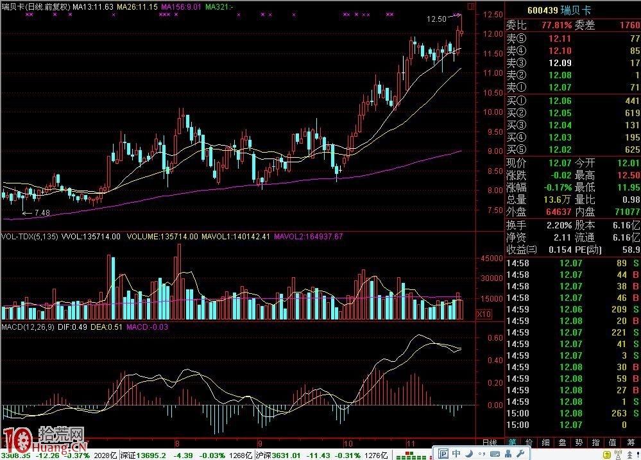Toggle the IME moon half-width icon

coord(468,454)
